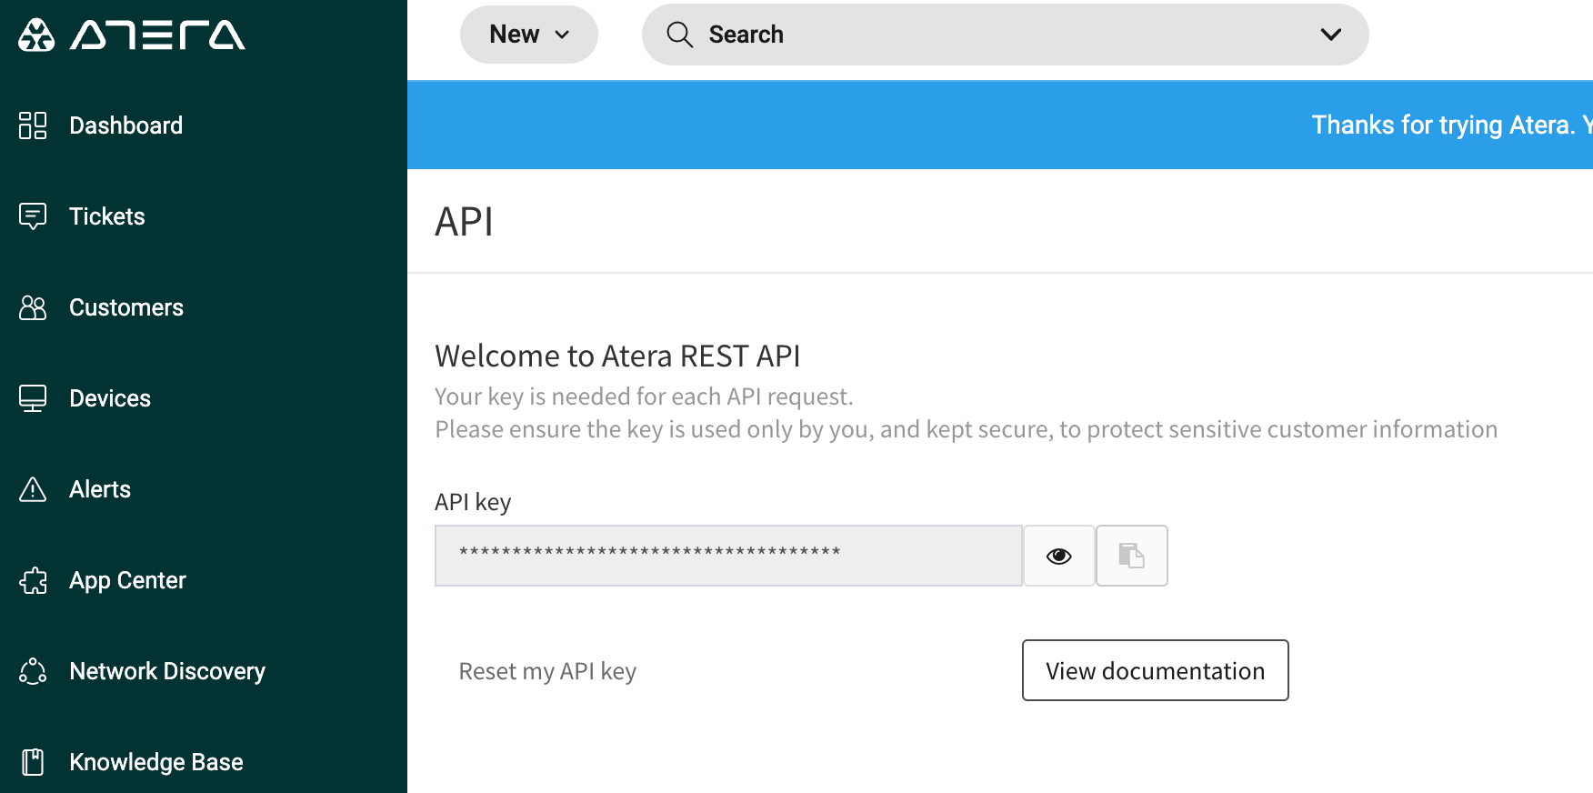Click the 'Welcome to Atera REST API' heading
The width and height of the screenshot is (1593, 793).
(x=617, y=356)
